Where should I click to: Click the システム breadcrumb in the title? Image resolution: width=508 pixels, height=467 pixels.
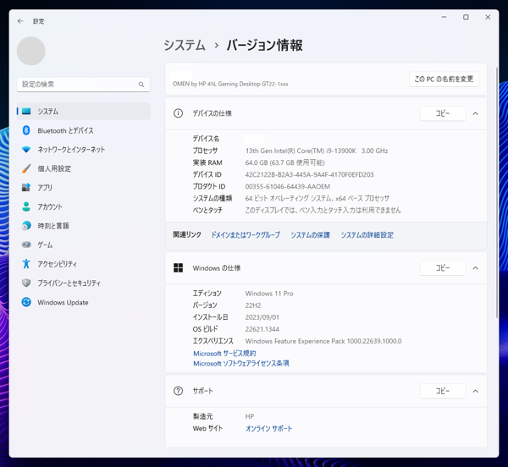click(x=185, y=45)
